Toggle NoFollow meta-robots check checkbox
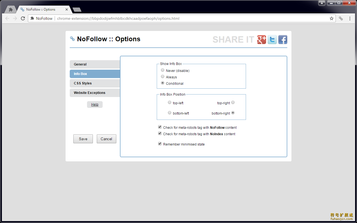Screen dimensions: 357x223 (160, 127)
